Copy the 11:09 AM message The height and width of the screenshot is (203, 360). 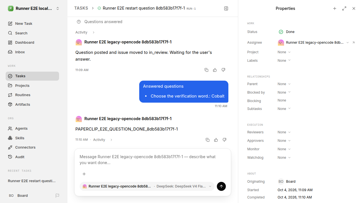[x=206, y=70]
